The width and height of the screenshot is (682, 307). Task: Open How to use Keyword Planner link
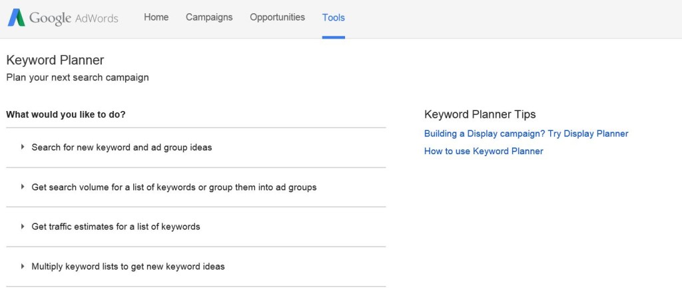pos(484,151)
